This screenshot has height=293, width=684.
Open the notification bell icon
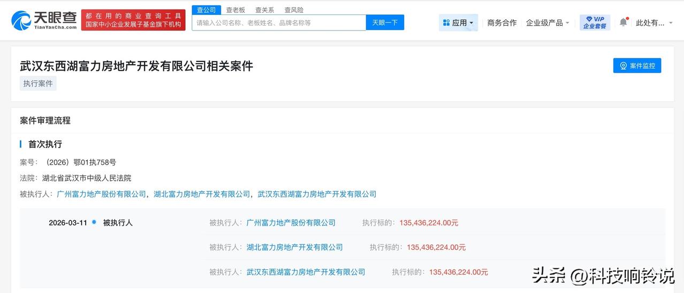[623, 22]
